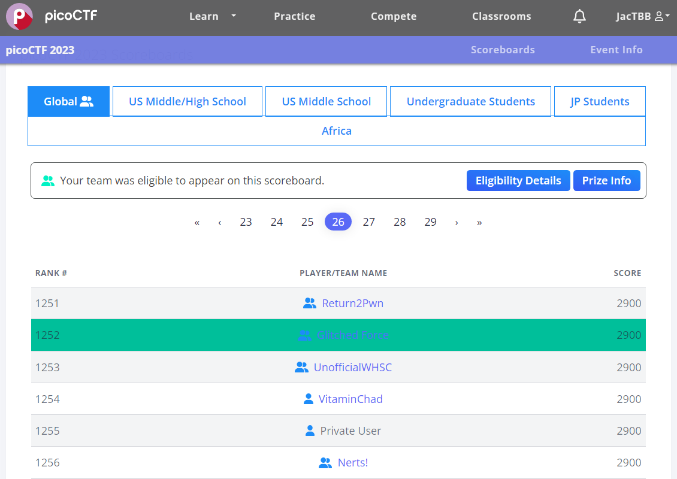Switch to US Middle/High School scoreboard

(188, 101)
